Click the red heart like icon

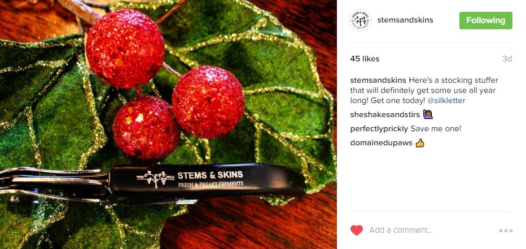click(x=357, y=230)
